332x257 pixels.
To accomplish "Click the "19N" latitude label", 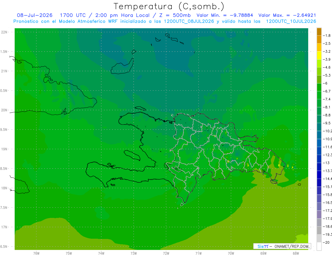I will coord(4,149).
